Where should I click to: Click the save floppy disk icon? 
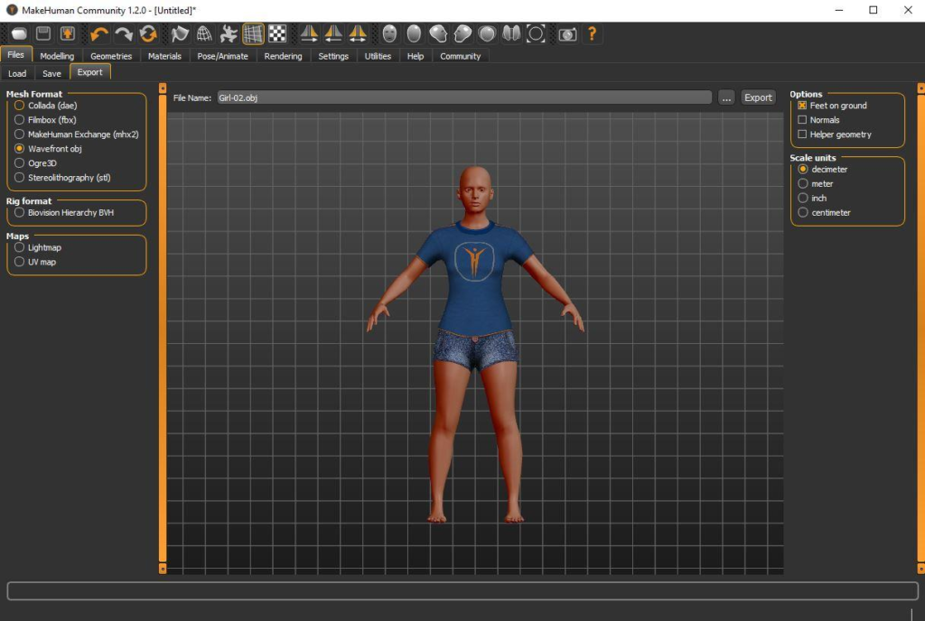(43, 34)
